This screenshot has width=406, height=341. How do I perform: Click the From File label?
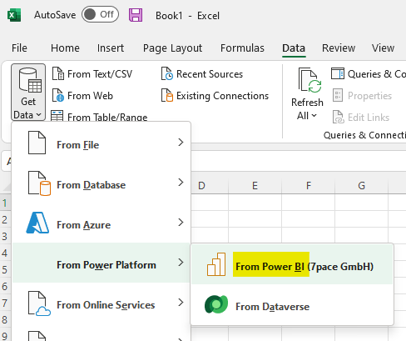pos(78,145)
